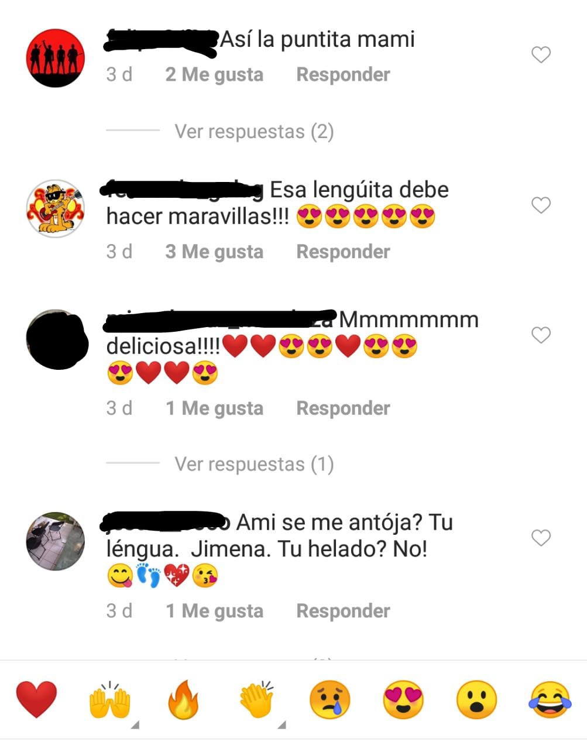Screen dimensions: 587x749
Task: Insert the laughing tears emoji
Action: [x=550, y=700]
